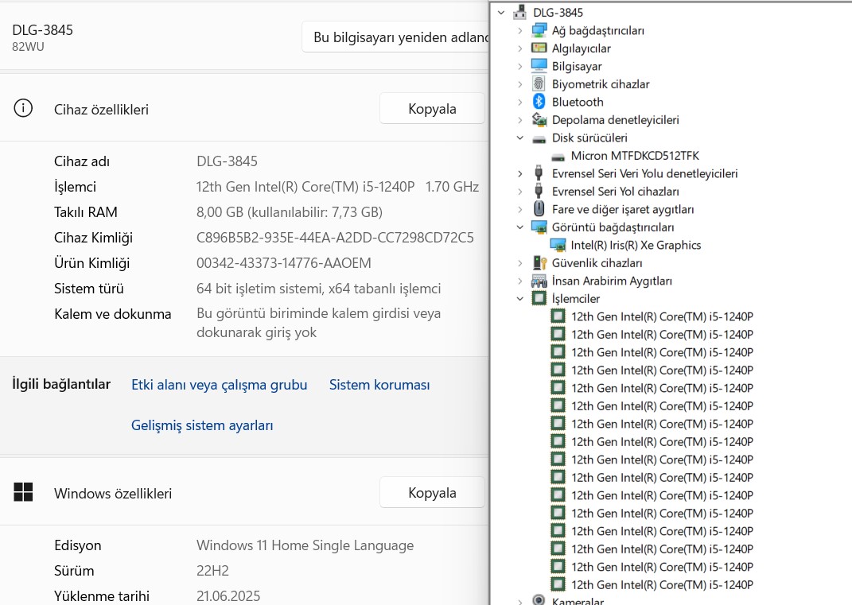
Task: Click the Sürüm value 22H2
Action: point(212,571)
